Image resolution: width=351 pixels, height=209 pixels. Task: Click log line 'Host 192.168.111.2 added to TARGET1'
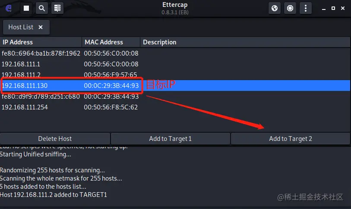[54, 195]
